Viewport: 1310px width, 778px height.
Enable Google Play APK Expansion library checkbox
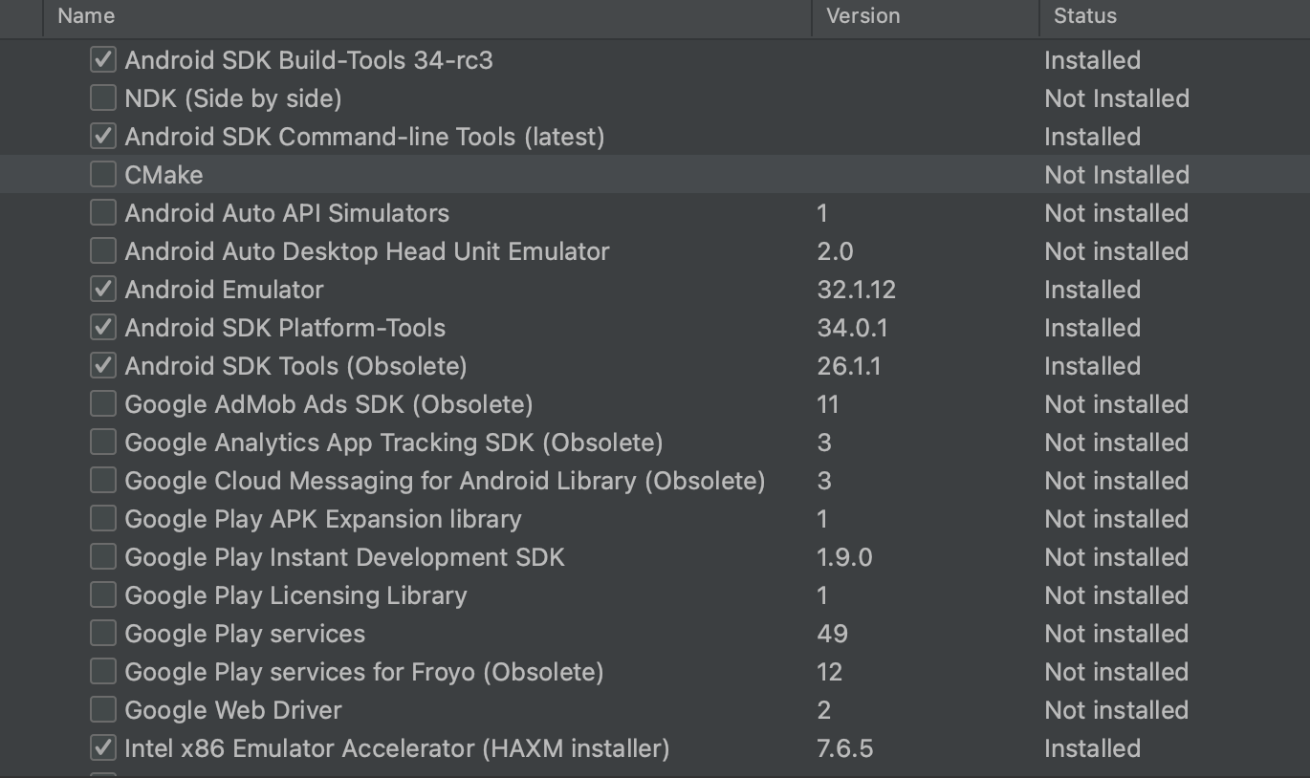pyautogui.click(x=103, y=519)
